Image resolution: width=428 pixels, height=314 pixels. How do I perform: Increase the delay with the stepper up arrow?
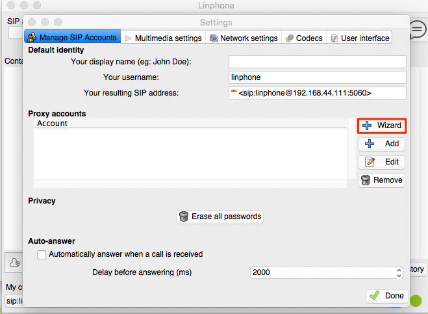pyautogui.click(x=399, y=270)
